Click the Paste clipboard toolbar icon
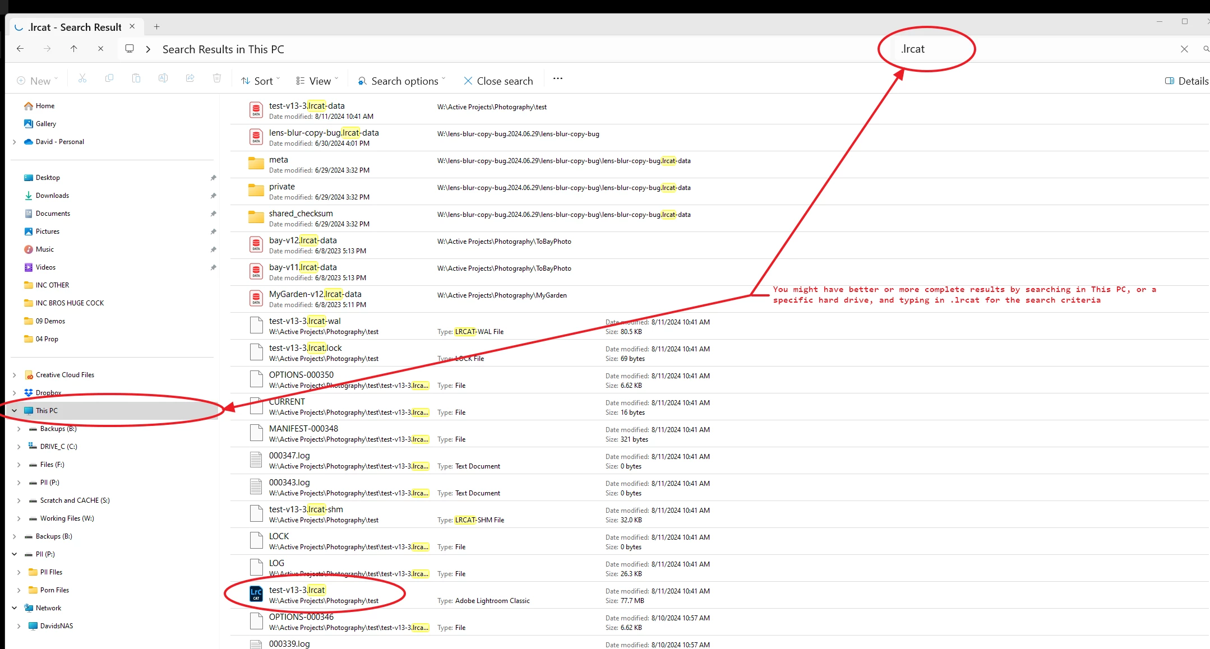 click(136, 79)
